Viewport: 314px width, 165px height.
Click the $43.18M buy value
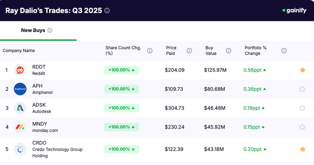[214, 149]
